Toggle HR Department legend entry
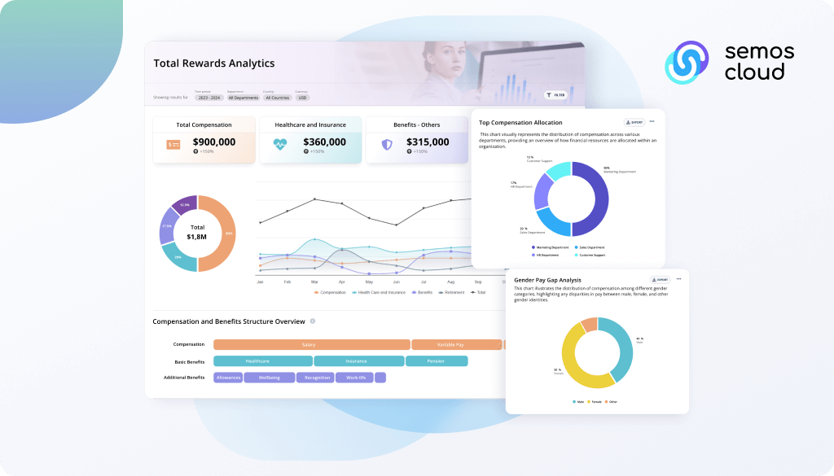Viewport: 834px width, 476px height. 545,255
